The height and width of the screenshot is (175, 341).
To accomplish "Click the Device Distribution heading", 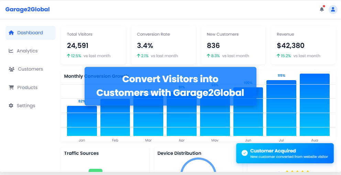I will pyautogui.click(x=179, y=153).
